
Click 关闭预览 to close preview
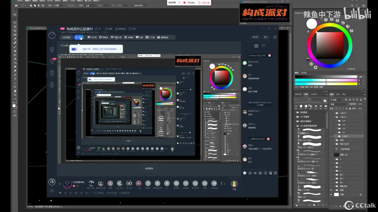pos(149,168)
